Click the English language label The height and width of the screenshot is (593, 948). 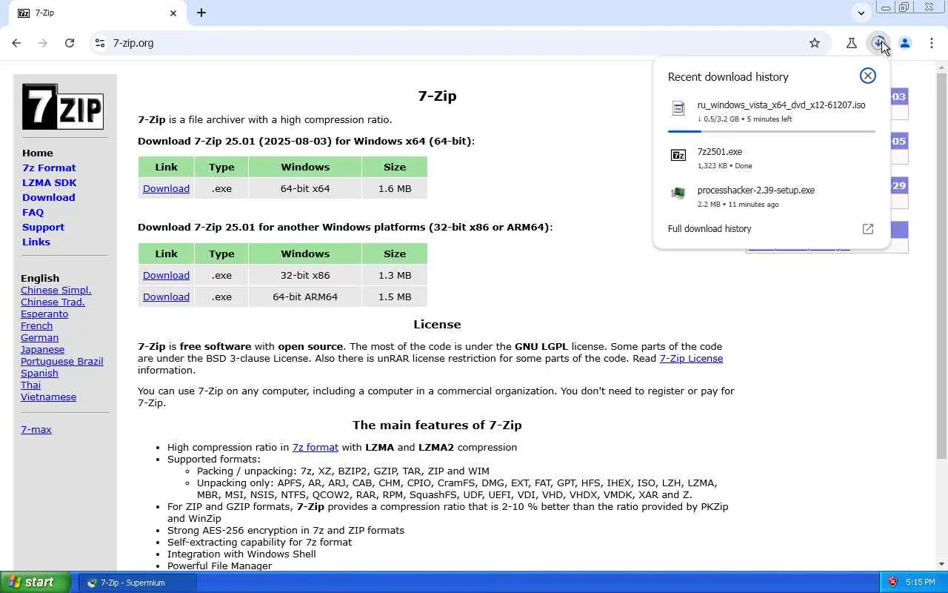pyautogui.click(x=40, y=278)
